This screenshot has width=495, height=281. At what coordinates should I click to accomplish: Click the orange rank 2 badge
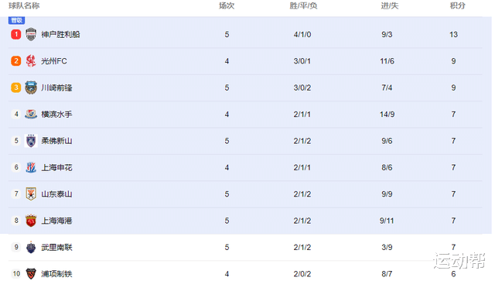16,60
